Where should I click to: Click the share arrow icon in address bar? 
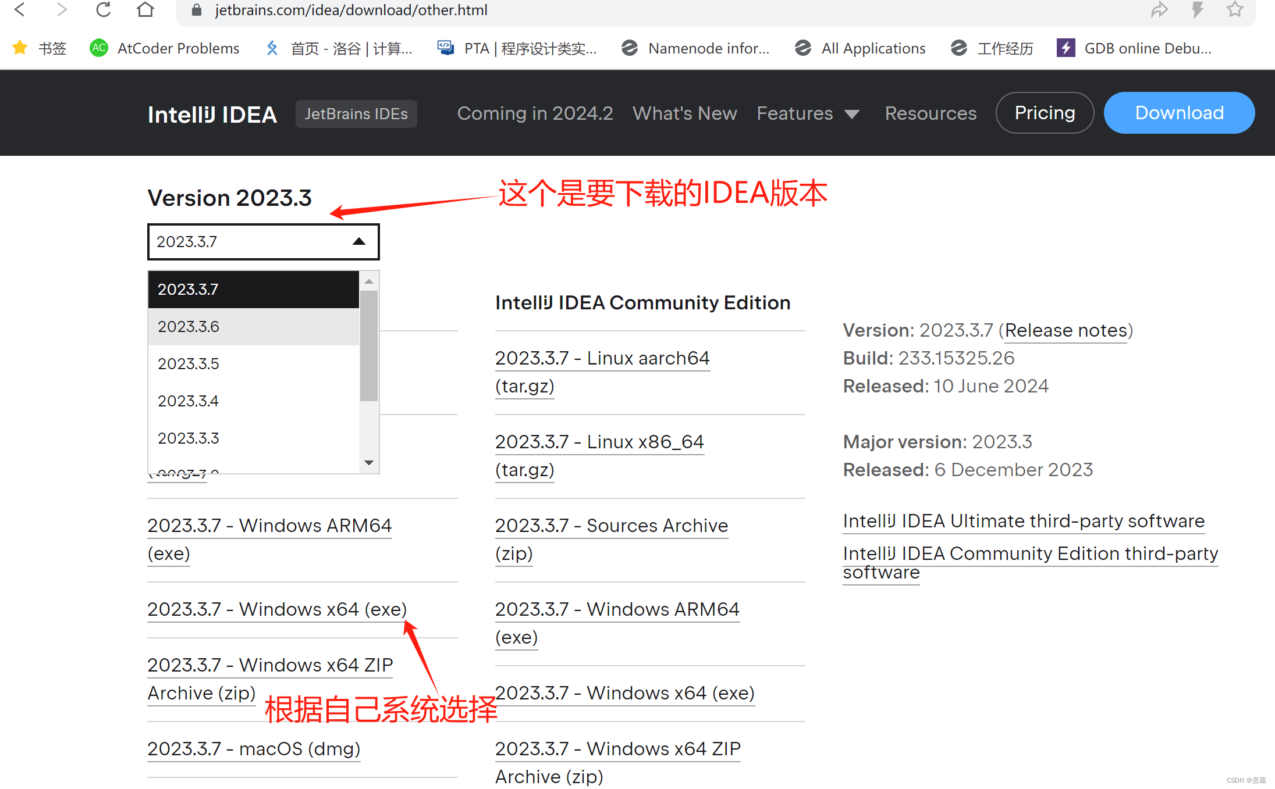1159,9
